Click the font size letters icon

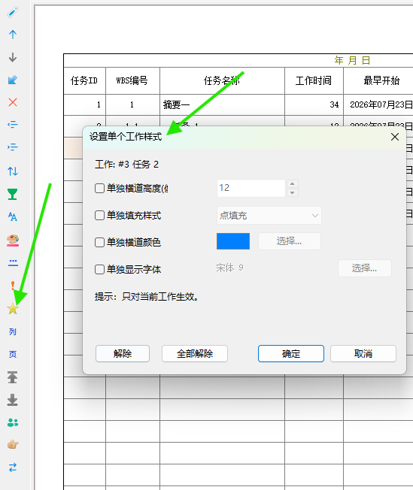tap(13, 216)
